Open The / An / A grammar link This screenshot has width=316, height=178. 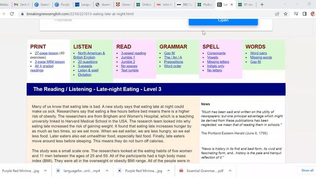[x=173, y=57]
